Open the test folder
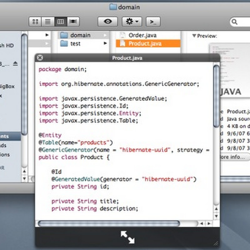The height and width of the screenshot is (250, 250). click(x=75, y=44)
